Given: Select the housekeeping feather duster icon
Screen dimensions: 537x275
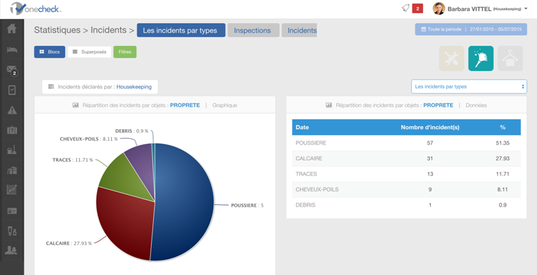Looking at the screenshot, I should tap(481, 59).
